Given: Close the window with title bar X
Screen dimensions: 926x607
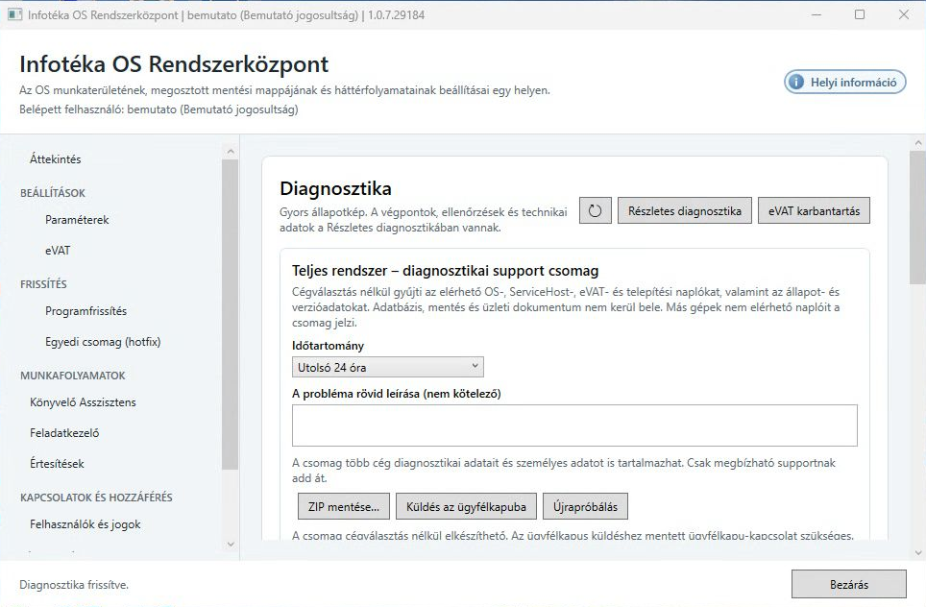Looking at the screenshot, I should point(904,14).
